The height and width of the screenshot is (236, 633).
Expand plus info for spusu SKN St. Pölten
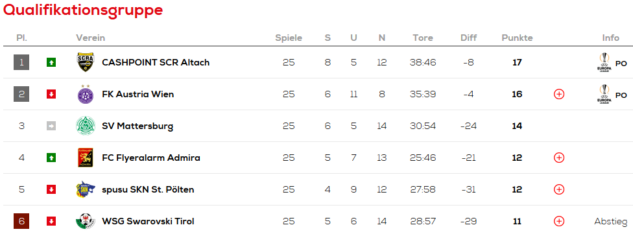(x=558, y=189)
